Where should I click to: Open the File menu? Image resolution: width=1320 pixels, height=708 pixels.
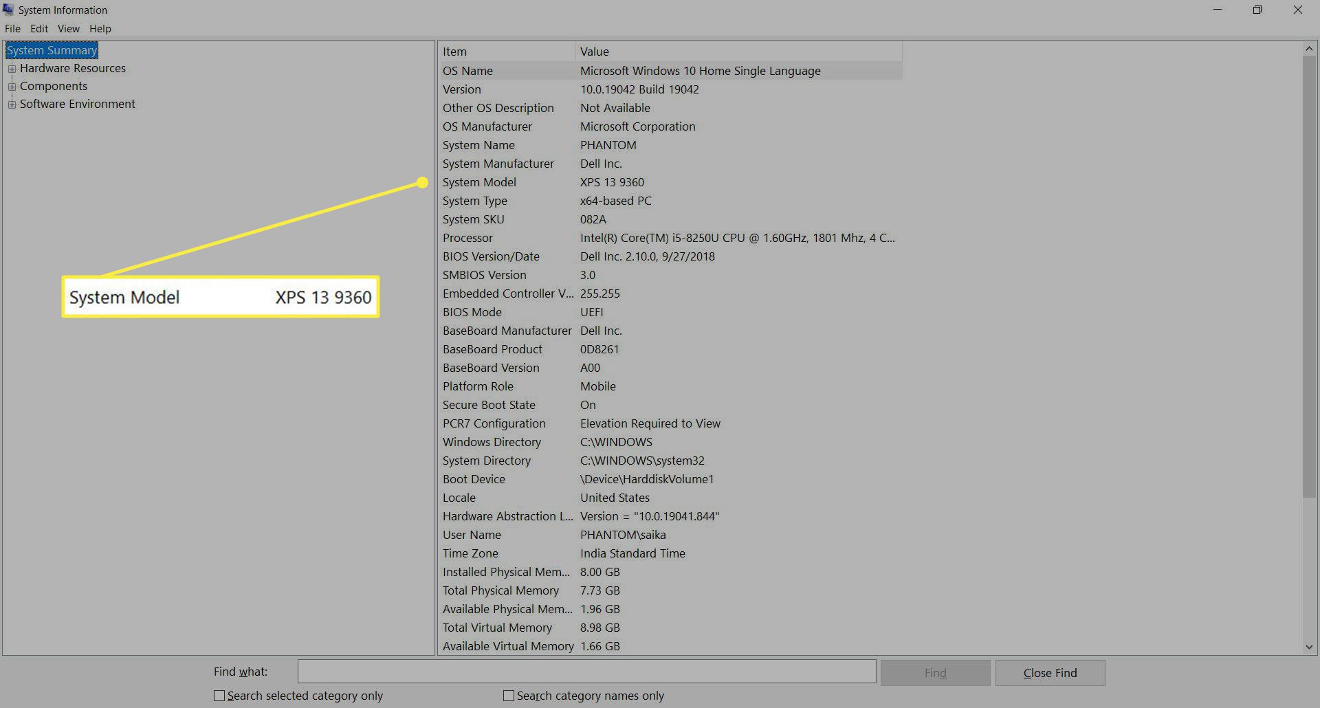pyautogui.click(x=12, y=29)
